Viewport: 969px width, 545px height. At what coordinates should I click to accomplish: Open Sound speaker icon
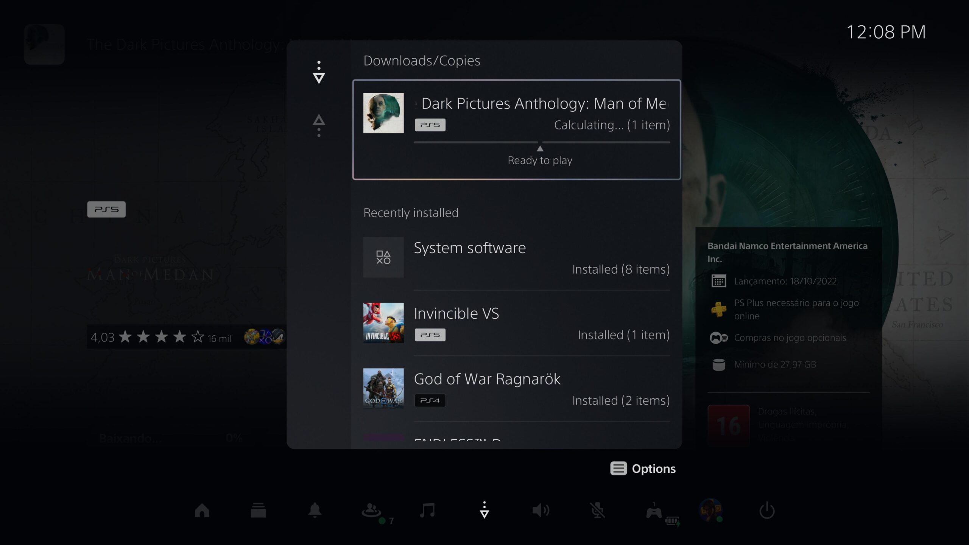click(x=541, y=510)
